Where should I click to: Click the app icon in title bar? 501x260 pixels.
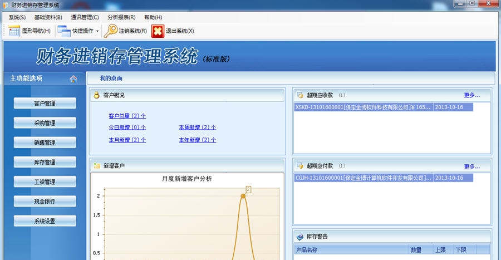(x=6, y=5)
